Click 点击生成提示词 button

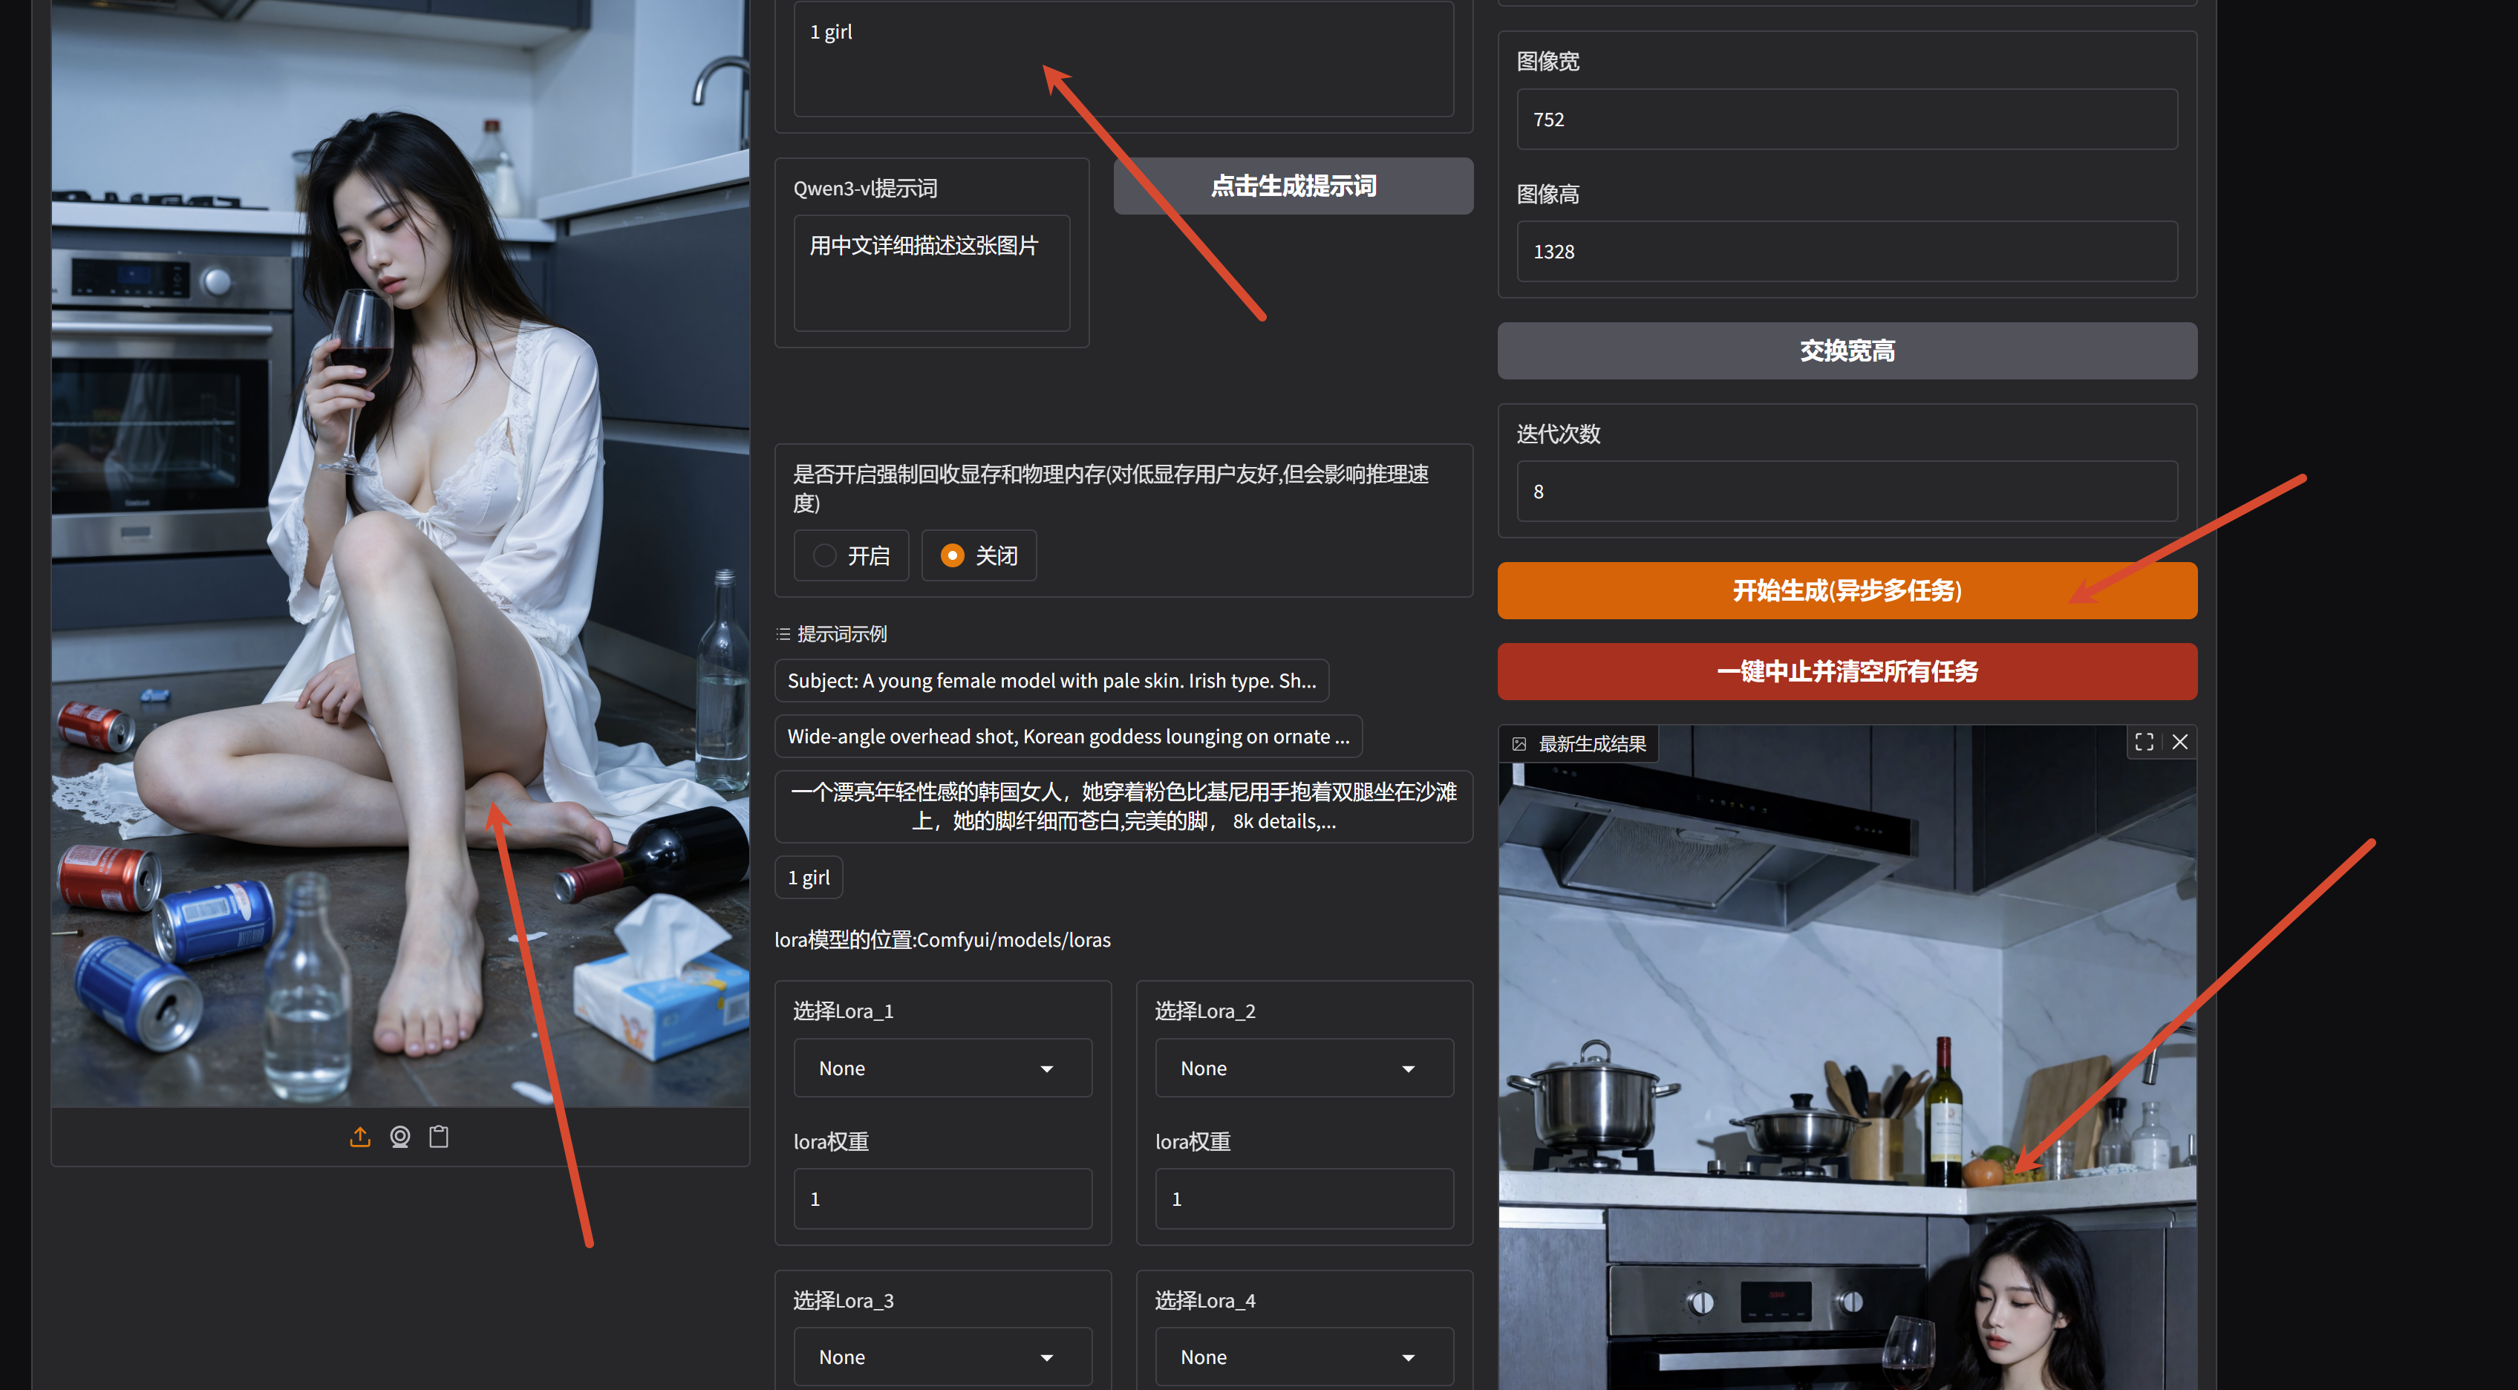click(1294, 186)
